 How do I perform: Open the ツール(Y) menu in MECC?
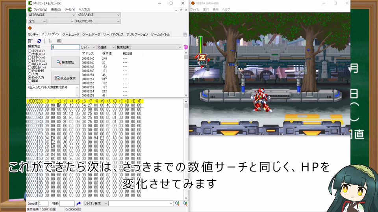click(70, 9)
